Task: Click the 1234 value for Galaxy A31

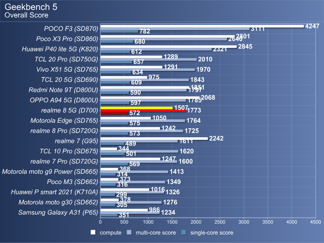Action: [x=168, y=212]
